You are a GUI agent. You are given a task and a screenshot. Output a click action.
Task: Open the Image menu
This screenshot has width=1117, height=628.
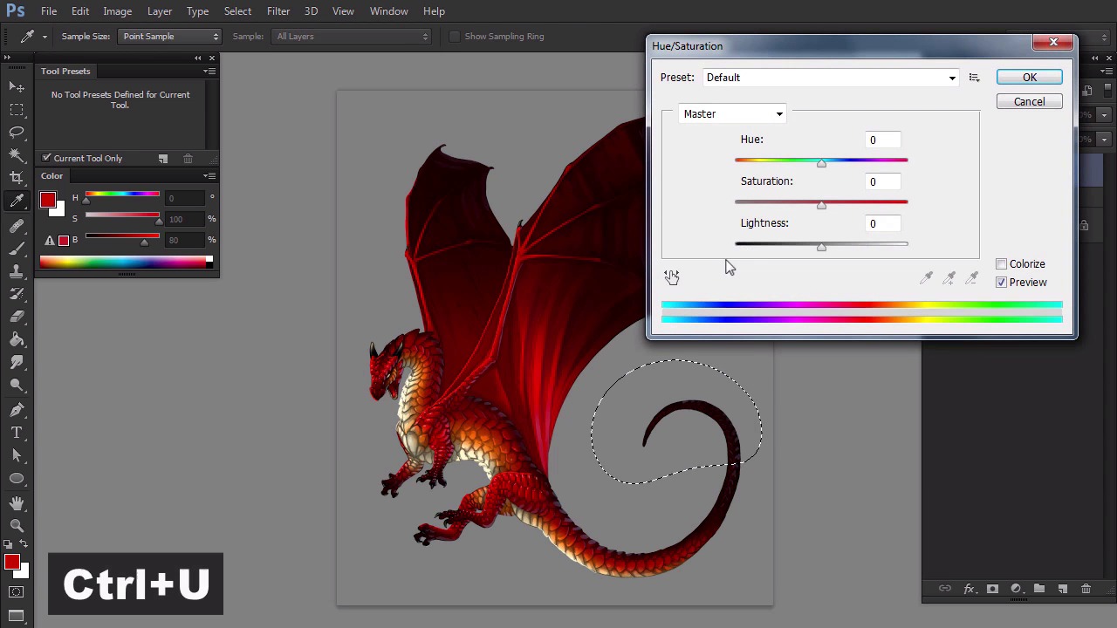[x=117, y=11]
